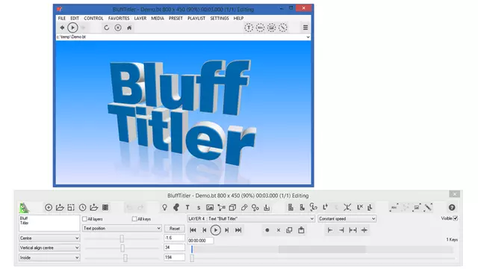
Task: Click the Reset button
Action: tap(174, 229)
